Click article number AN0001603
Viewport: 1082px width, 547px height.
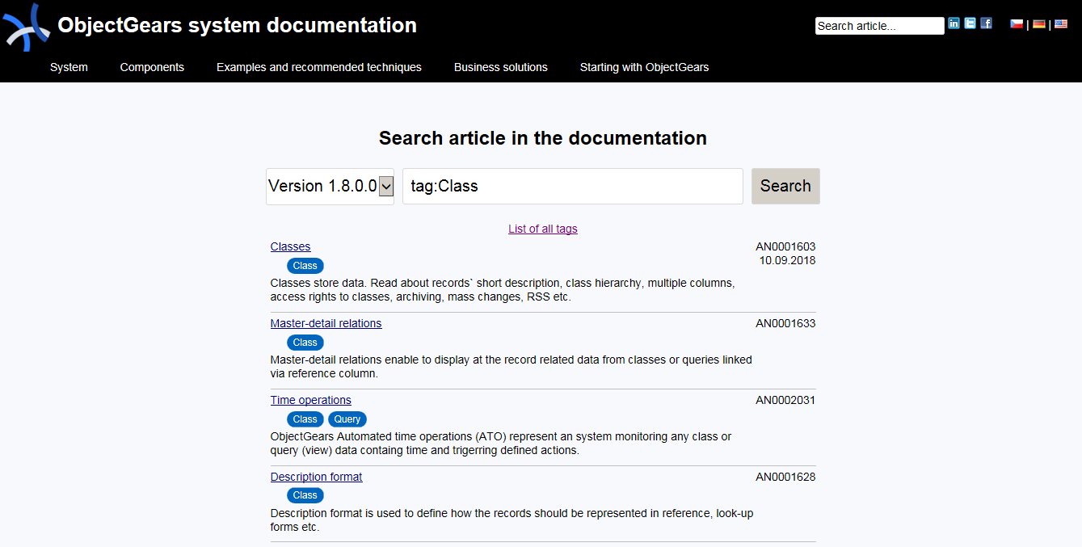click(x=785, y=246)
